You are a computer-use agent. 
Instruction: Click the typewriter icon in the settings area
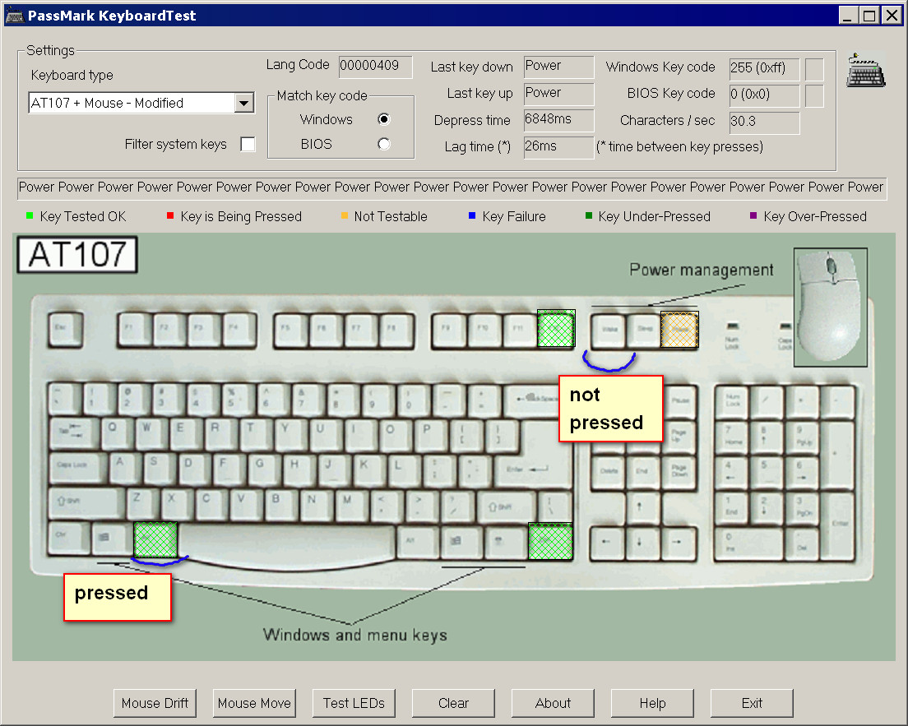click(865, 72)
